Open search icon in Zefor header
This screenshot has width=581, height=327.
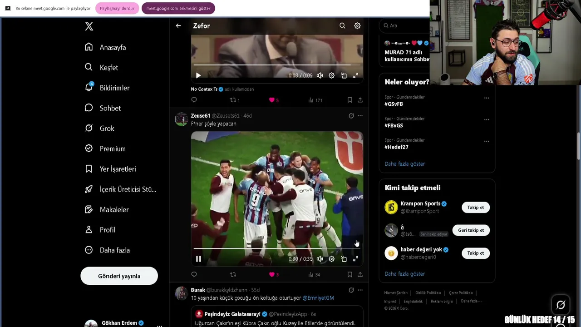point(342,26)
